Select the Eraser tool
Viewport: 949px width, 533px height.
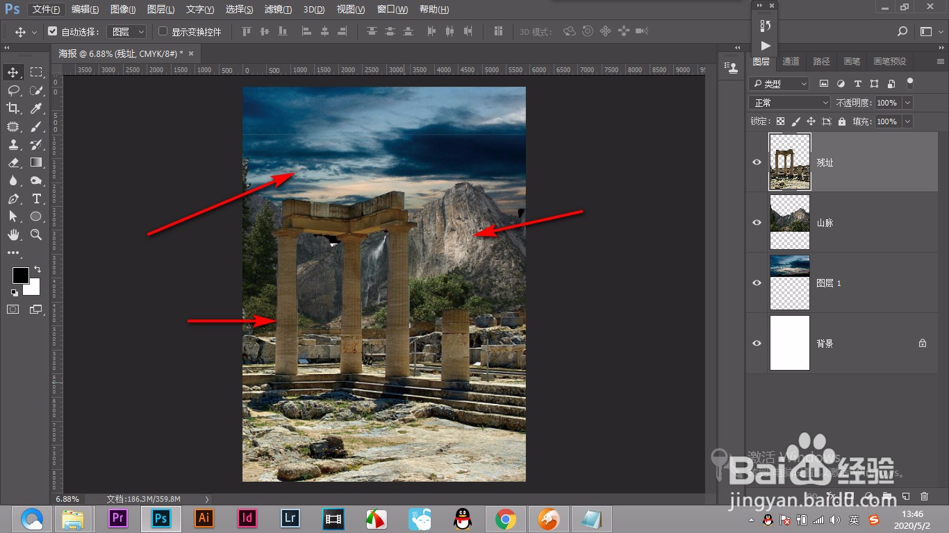pyautogui.click(x=13, y=162)
